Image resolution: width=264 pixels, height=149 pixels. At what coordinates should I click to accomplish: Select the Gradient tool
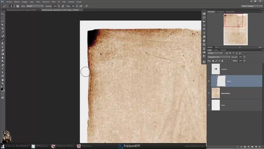(x=2, y=54)
